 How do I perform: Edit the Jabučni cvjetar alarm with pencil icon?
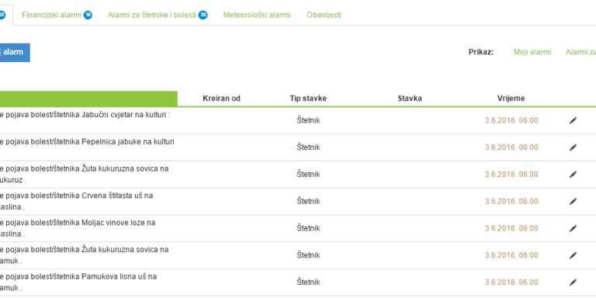click(573, 120)
